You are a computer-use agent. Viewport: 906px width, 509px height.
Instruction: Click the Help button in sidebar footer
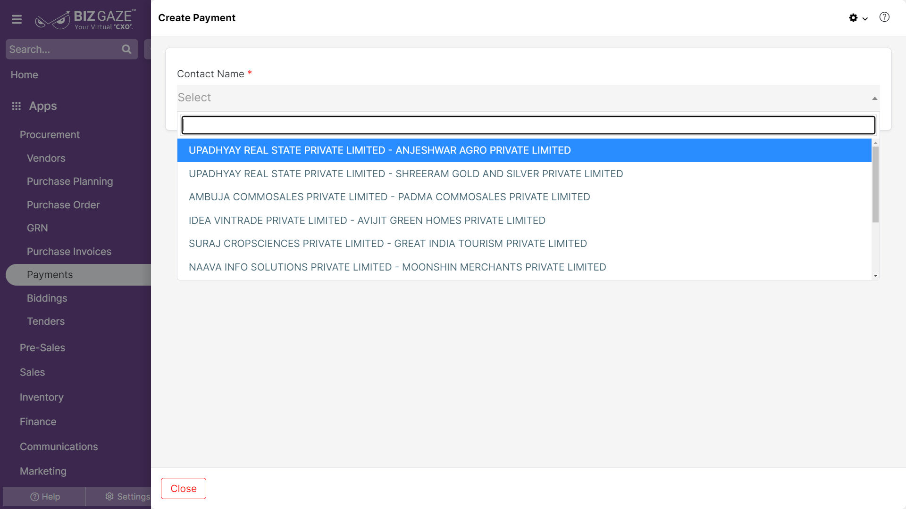pos(44,497)
